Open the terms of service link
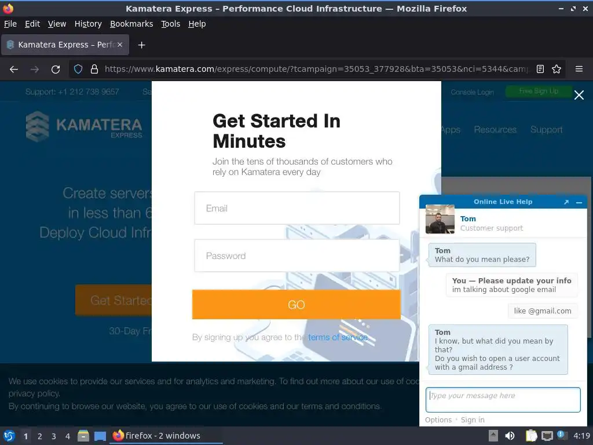 coord(338,337)
